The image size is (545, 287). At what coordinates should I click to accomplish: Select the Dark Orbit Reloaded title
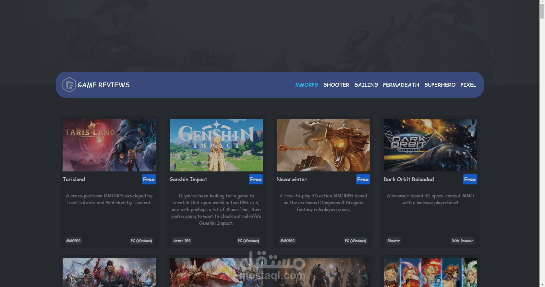pos(409,179)
